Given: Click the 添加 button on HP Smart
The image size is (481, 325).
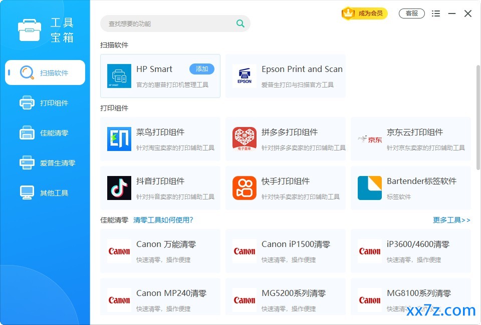Looking at the screenshot, I should point(202,69).
